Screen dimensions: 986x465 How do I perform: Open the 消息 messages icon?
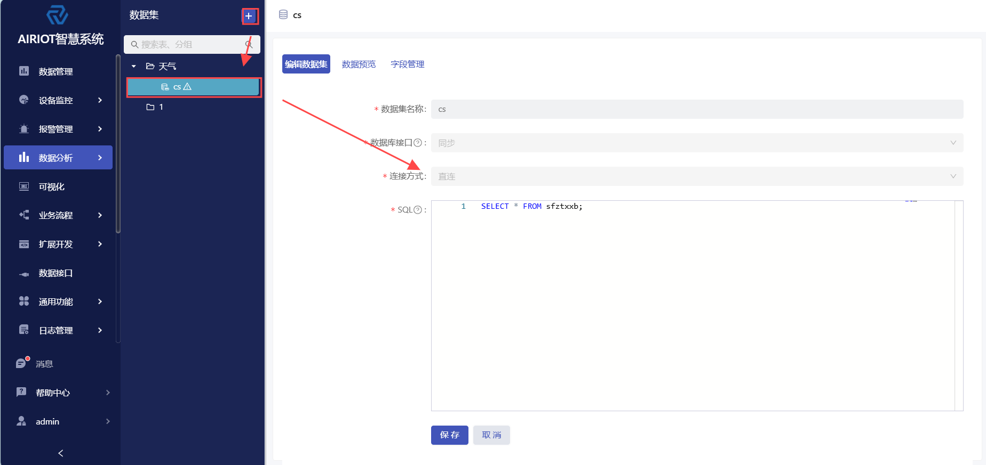click(21, 363)
